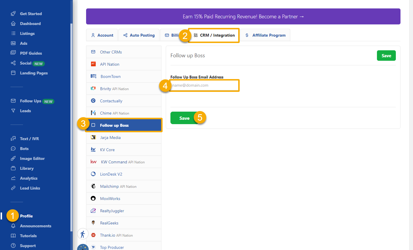The height and width of the screenshot is (250, 413).
Task: Click the Text / IVR icon
Action: [13, 139]
